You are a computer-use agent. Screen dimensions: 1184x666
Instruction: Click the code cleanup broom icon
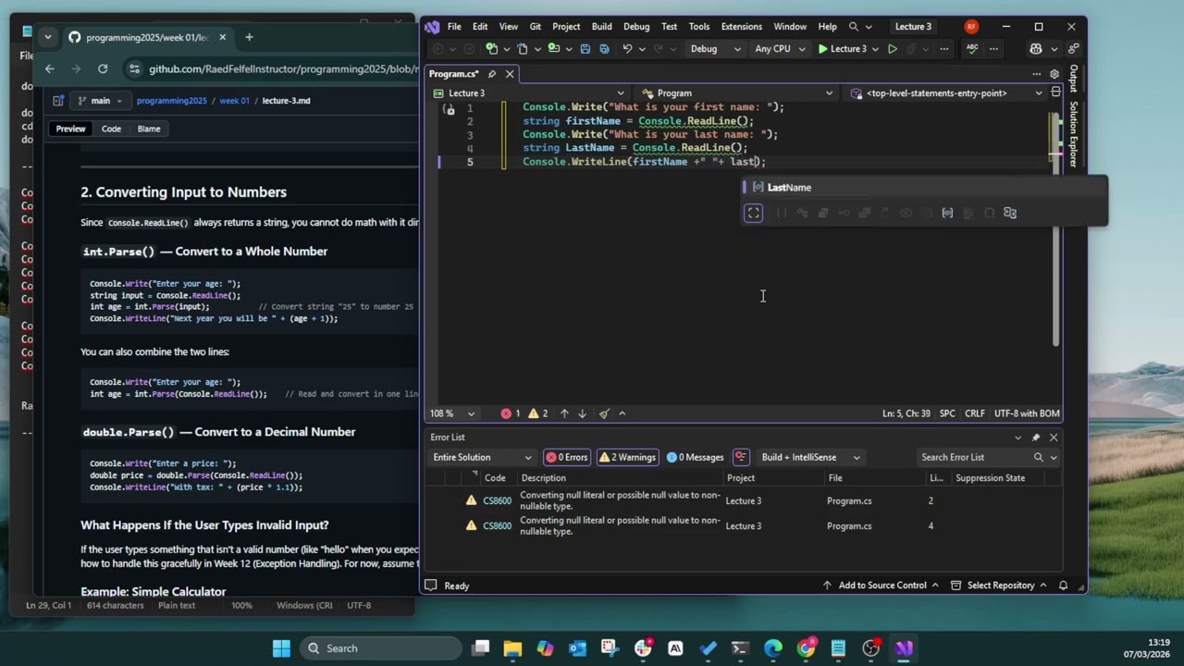tap(604, 413)
